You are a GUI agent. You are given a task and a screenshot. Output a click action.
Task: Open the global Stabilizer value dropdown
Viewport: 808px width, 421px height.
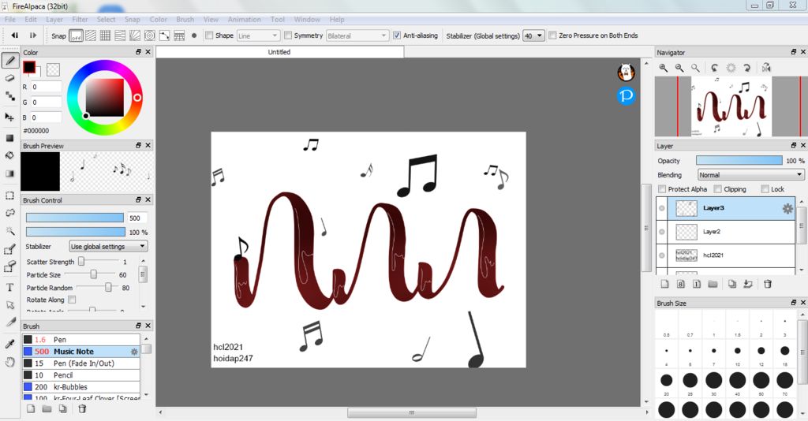[x=533, y=36]
